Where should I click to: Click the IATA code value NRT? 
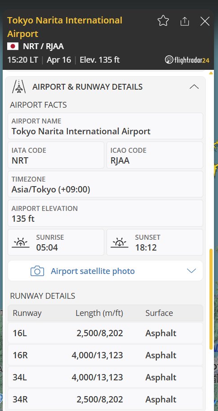pos(20,160)
